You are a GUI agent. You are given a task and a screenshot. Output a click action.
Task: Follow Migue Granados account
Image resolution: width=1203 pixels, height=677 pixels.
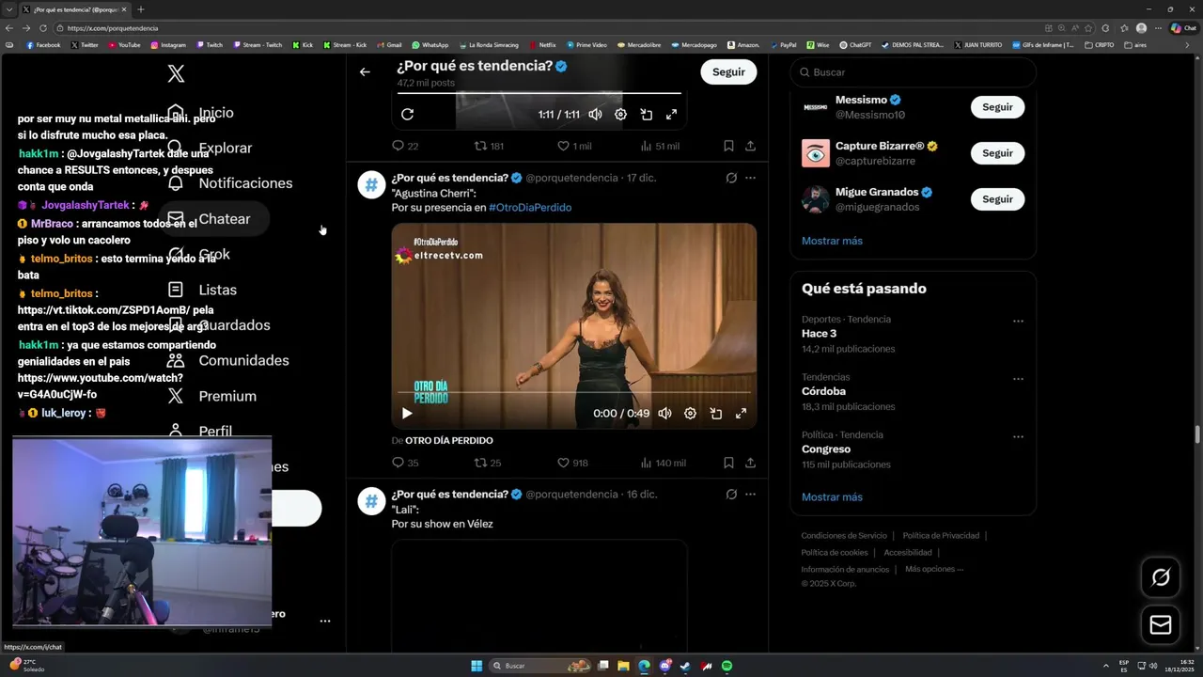pos(997,199)
